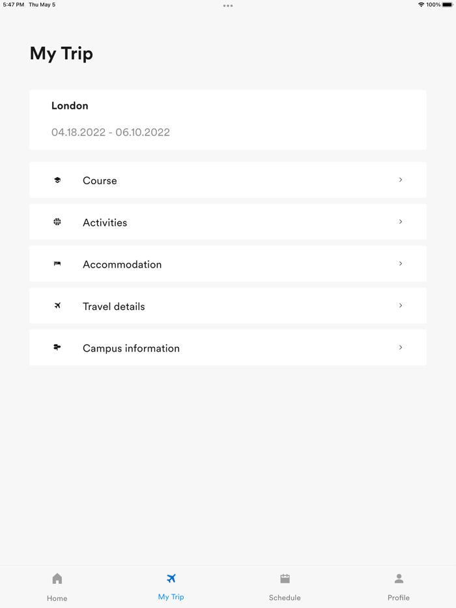Expand the Accommodation chevron
The width and height of the screenshot is (456, 608).
pos(400,264)
